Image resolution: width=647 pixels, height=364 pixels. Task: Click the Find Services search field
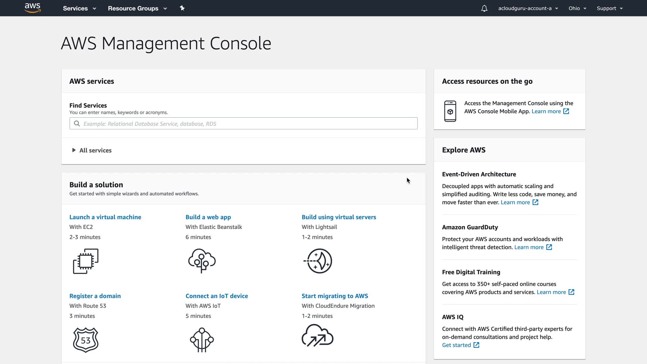click(243, 124)
